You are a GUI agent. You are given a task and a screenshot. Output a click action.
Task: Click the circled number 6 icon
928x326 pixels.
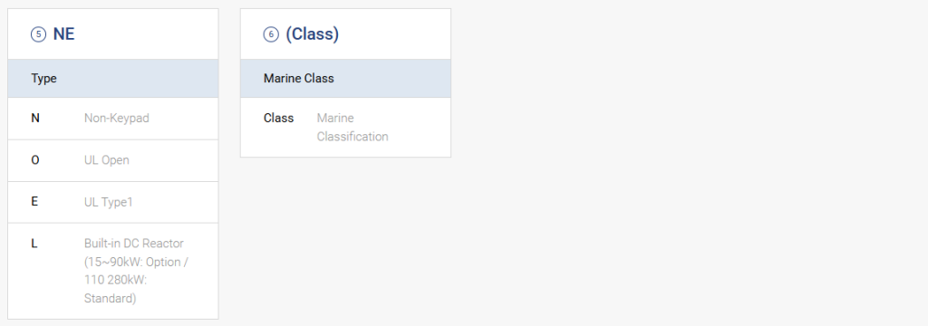coord(270,34)
